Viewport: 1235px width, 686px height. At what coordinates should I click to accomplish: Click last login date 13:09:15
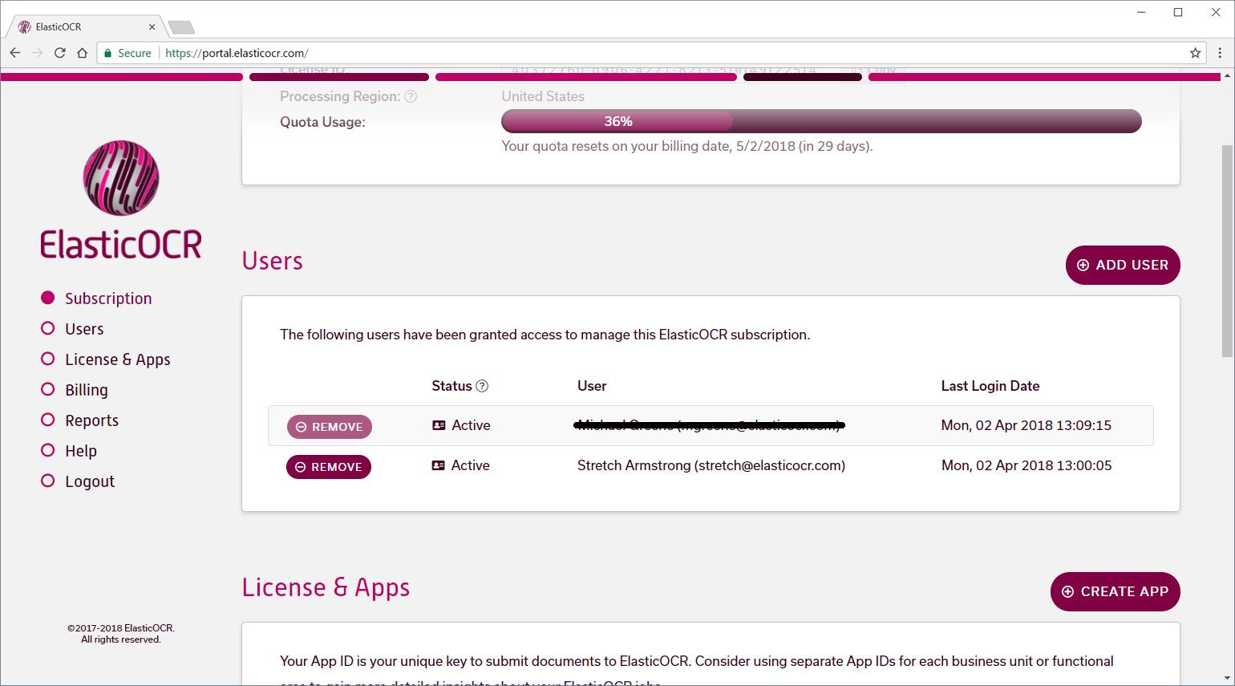tap(1026, 425)
